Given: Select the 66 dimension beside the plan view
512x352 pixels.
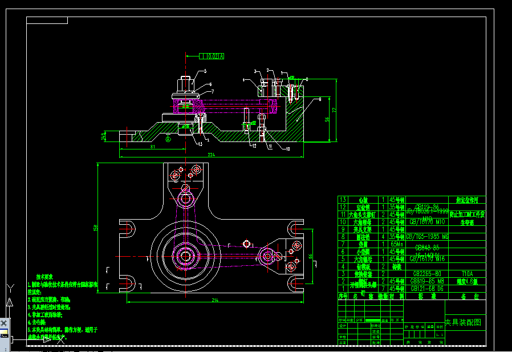Looking at the screenshot, I should tap(310, 256).
